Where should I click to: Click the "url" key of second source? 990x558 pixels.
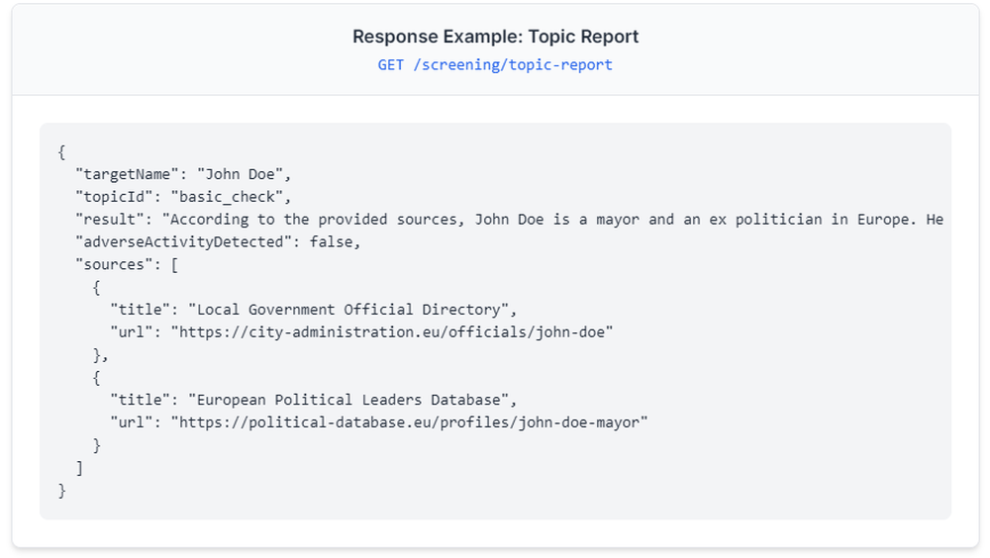click(132, 422)
